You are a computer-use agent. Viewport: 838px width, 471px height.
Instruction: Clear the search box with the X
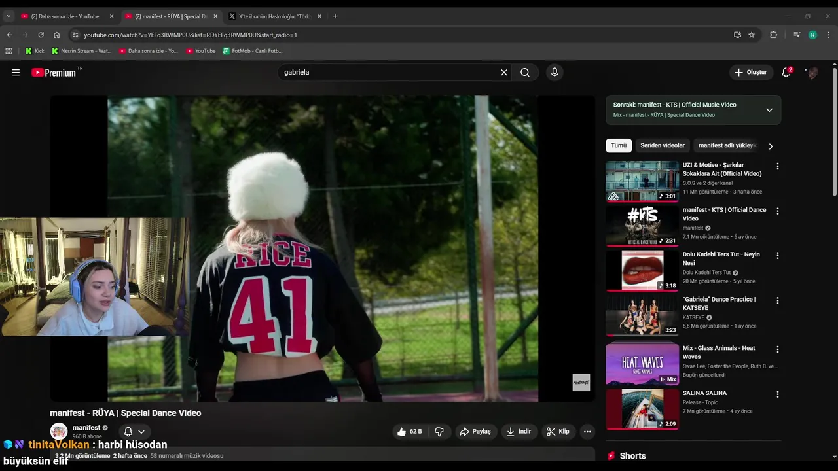[x=504, y=73]
